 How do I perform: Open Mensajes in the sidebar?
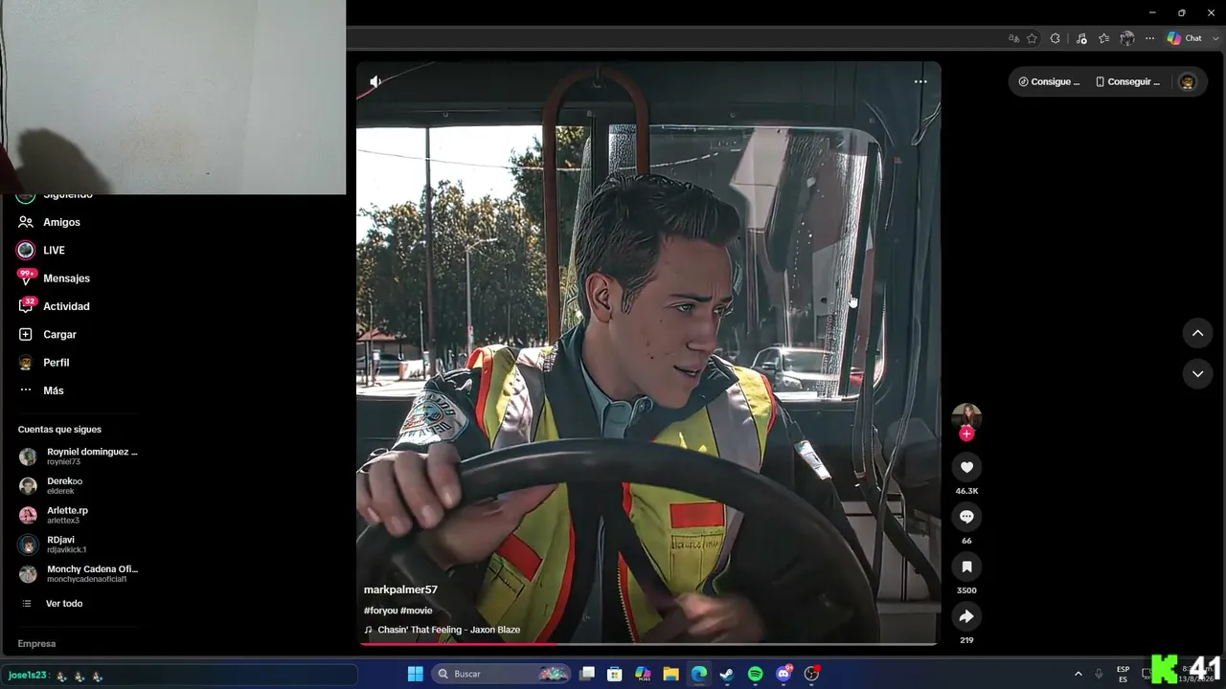[x=54, y=278]
